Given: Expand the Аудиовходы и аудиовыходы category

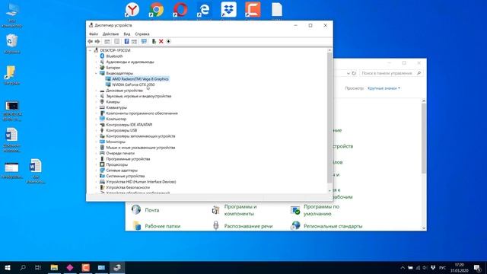Looking at the screenshot, I should click(x=96, y=62).
